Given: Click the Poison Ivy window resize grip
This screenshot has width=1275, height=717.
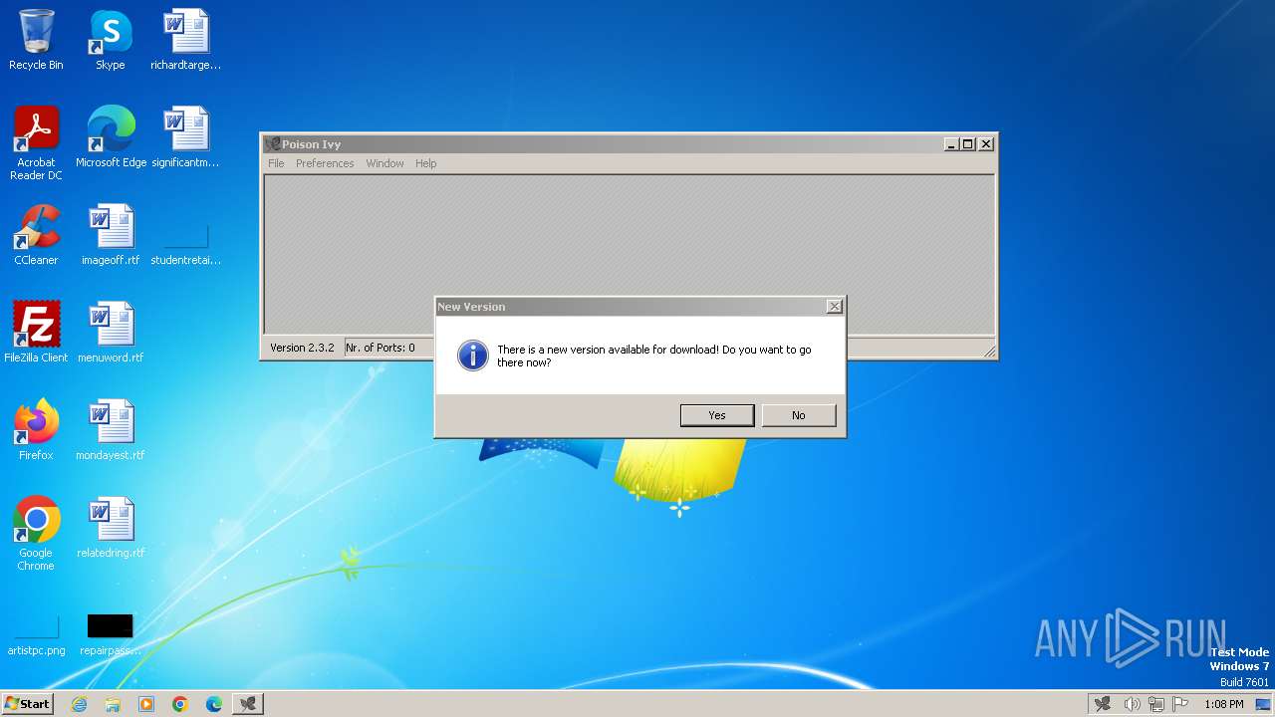Looking at the screenshot, I should [x=989, y=351].
